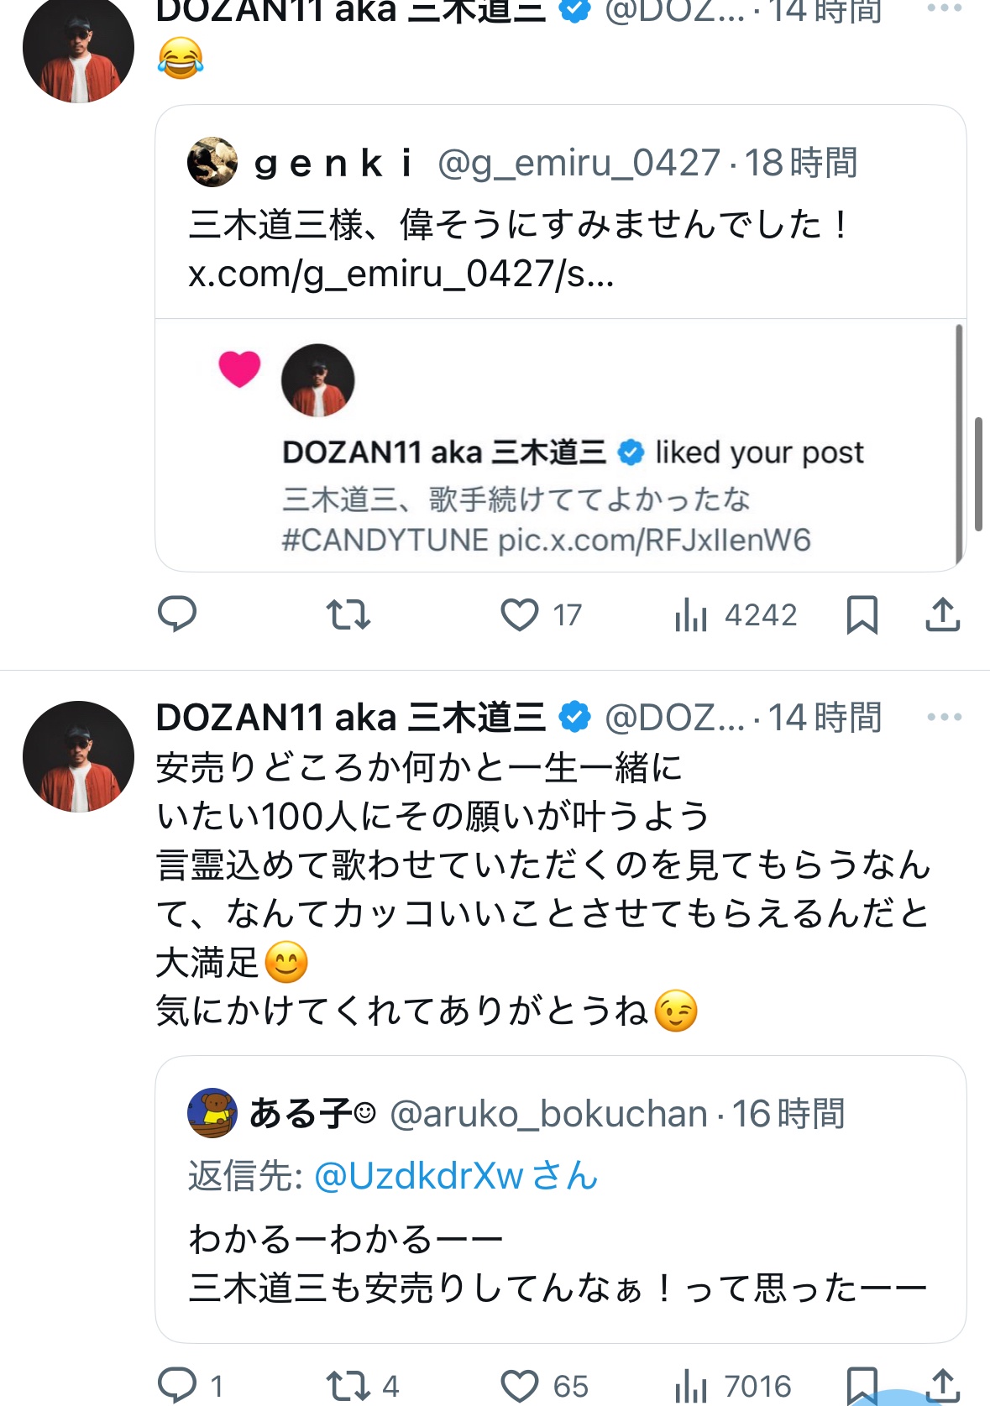Like the post with 65 likes
990x1406 pixels.
coord(520,1385)
